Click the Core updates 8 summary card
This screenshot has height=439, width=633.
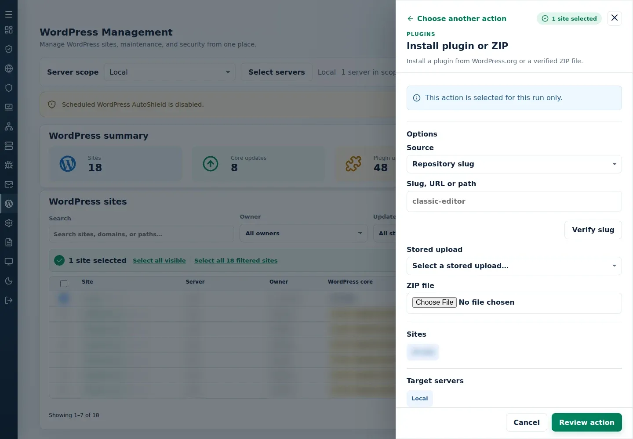tap(258, 163)
